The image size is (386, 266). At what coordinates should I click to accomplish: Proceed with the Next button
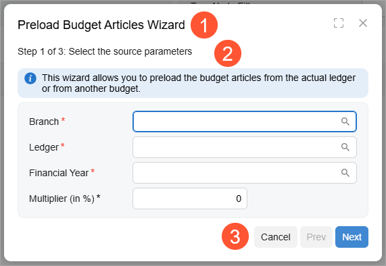tap(352, 237)
